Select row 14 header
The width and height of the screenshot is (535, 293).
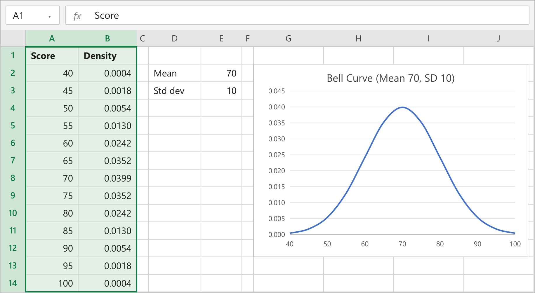[13, 283]
